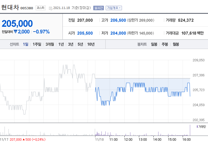
Task: Click the 11/18 date axis label
Action: 100,139
